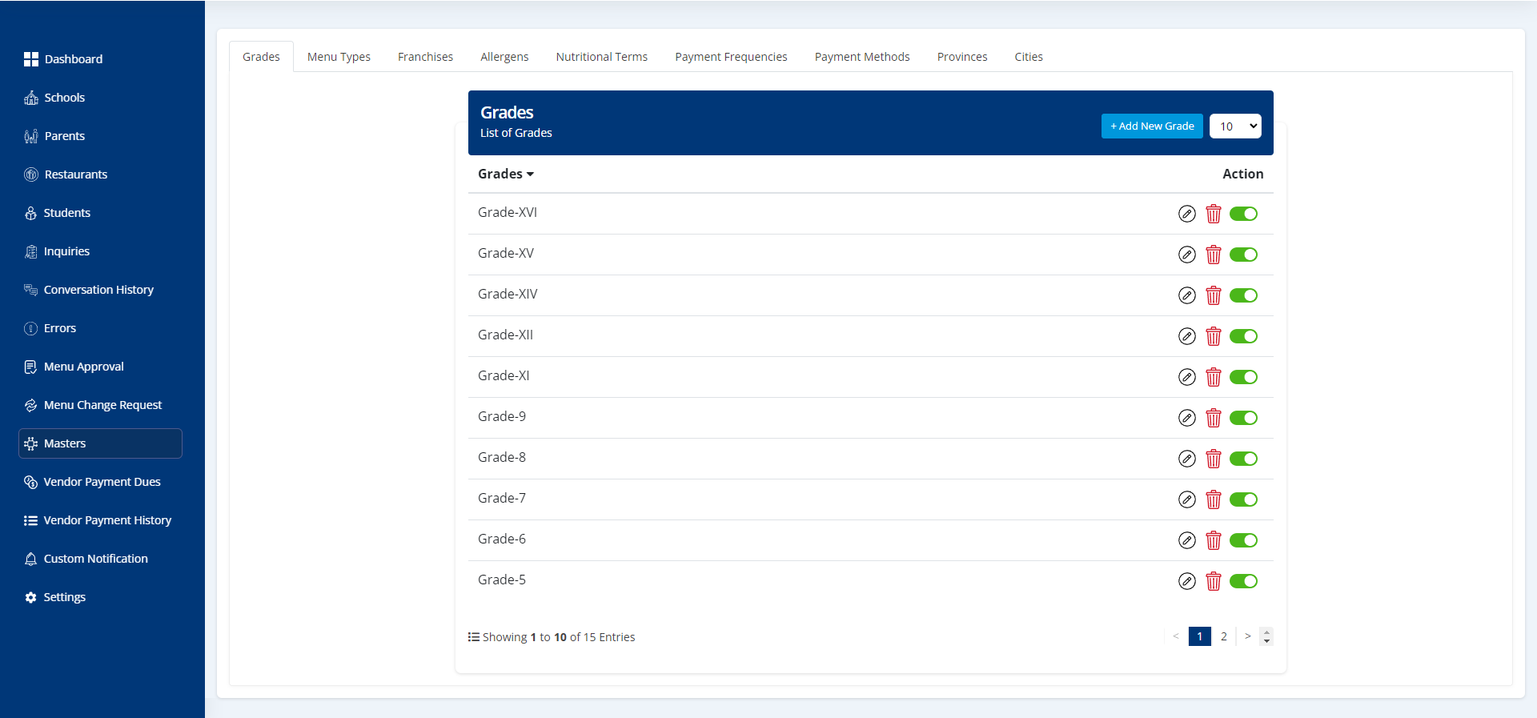Click the Vendor Payment Dues icon

(x=31, y=482)
